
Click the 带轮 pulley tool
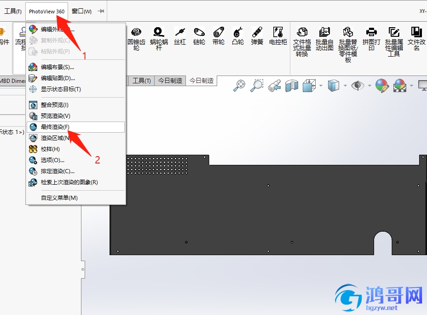click(x=219, y=36)
